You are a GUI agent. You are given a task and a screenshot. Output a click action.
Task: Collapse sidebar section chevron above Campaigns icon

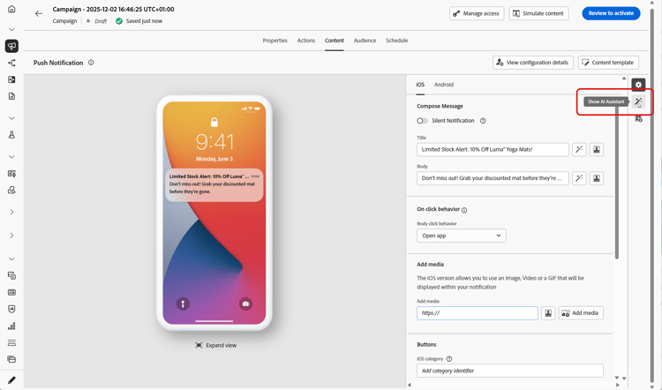(11, 29)
